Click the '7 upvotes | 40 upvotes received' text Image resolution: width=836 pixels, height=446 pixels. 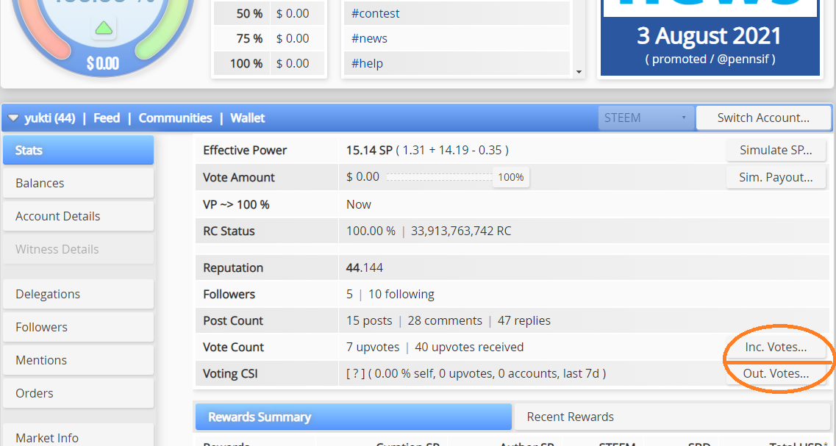tap(435, 347)
